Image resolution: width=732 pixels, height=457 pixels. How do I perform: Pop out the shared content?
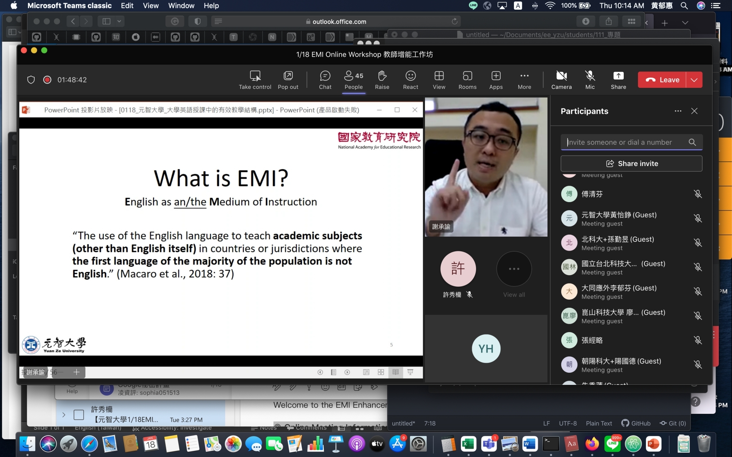tap(288, 80)
